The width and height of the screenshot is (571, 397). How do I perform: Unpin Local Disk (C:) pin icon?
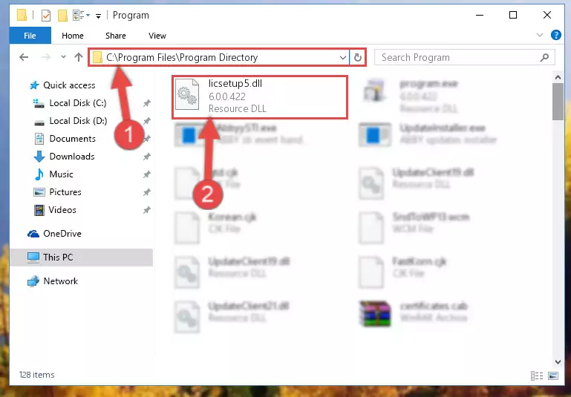(146, 103)
